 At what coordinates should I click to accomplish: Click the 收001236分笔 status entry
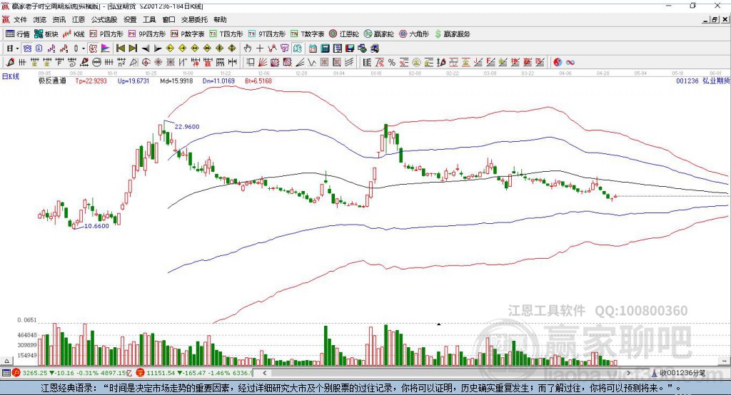pyautogui.click(x=679, y=373)
